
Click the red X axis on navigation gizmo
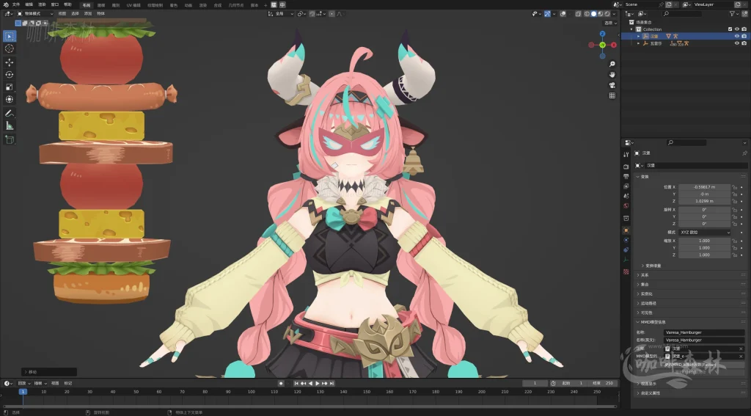[x=614, y=45]
